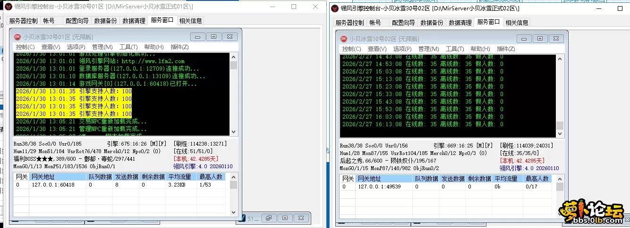The image size is (630, 228).
Task: Click the red DX icon of 小贝冰雪30号02区 window
Action: pos(343,39)
